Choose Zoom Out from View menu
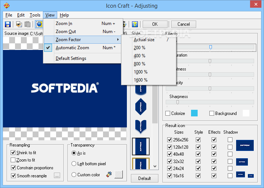The height and width of the screenshot is (188, 264). pos(82,32)
